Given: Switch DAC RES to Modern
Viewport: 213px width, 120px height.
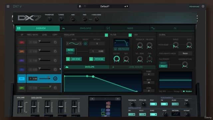Looking at the screenshot, I should coord(189,91).
